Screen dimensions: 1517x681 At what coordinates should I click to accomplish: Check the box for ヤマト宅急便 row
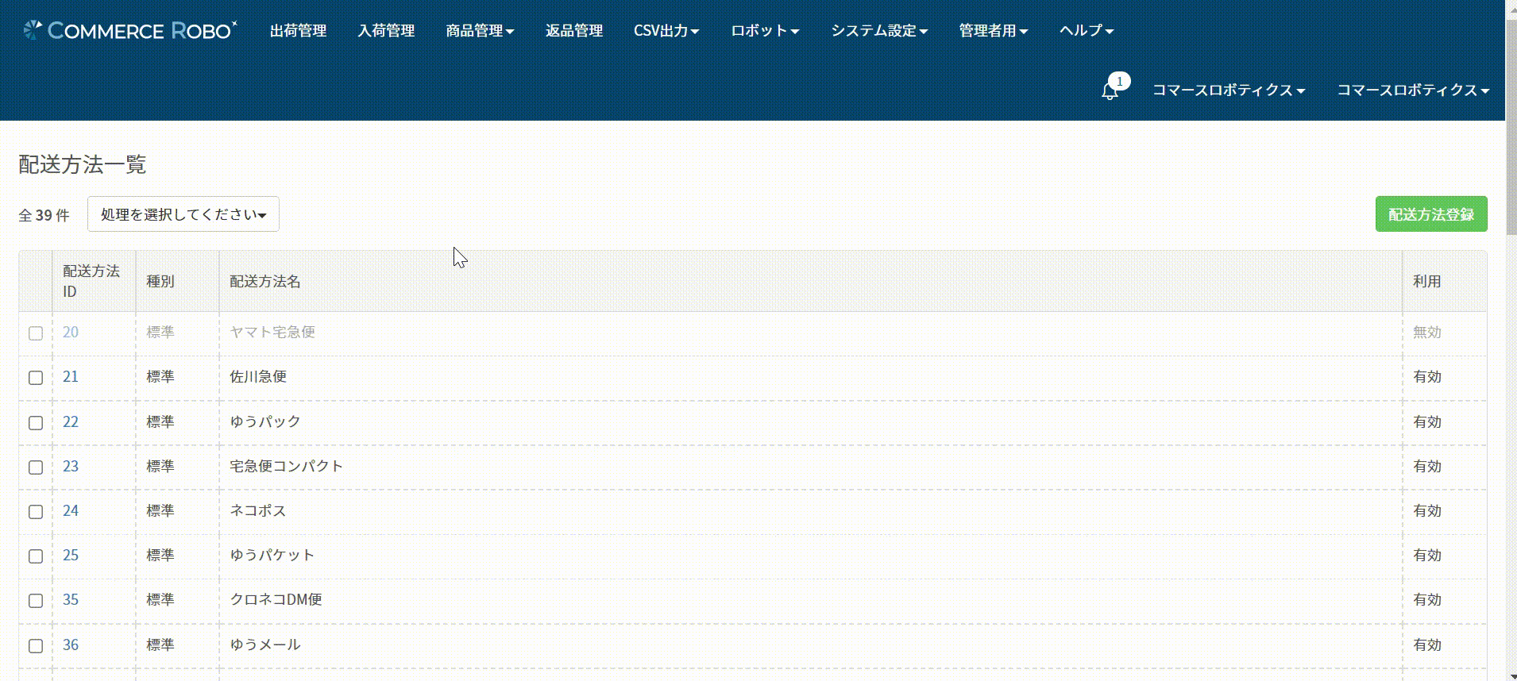[x=36, y=333]
